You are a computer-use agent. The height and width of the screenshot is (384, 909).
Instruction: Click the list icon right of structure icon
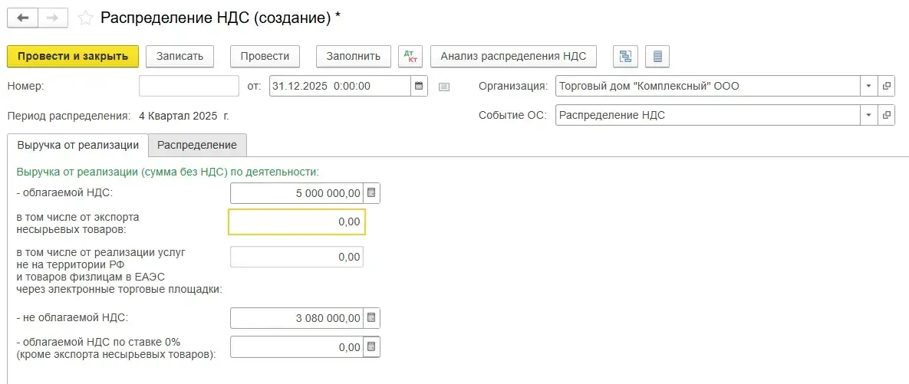pyautogui.click(x=657, y=56)
